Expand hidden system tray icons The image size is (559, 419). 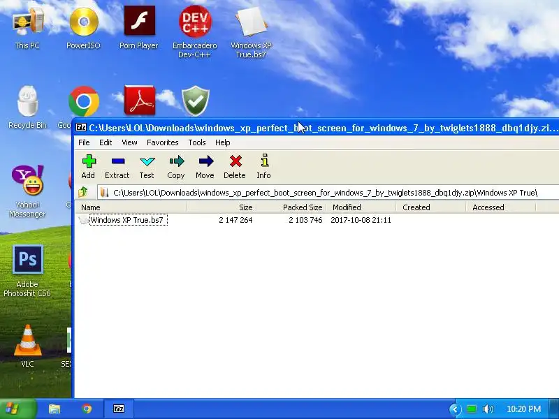coord(455,409)
